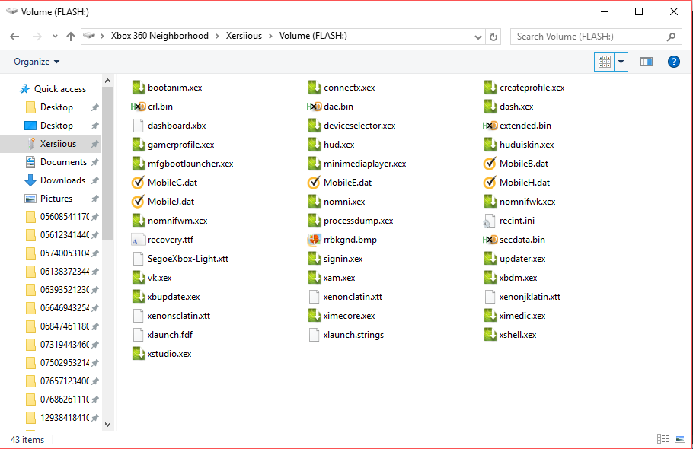Select the mfgbootlauncher.xex file name
Screen dimensions: 693x449
pos(190,164)
